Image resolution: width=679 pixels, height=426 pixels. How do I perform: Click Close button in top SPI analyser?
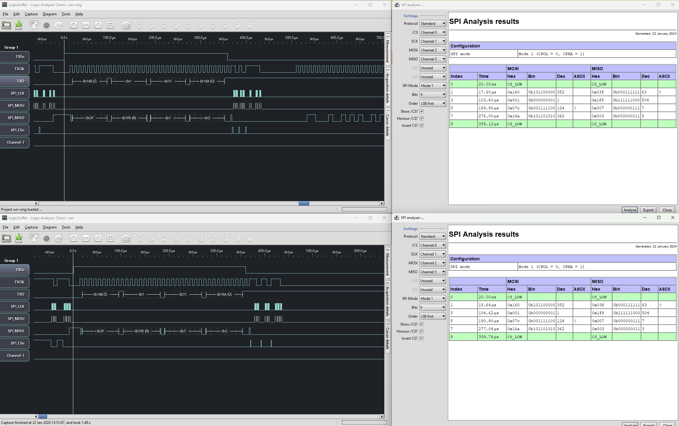[x=667, y=210]
